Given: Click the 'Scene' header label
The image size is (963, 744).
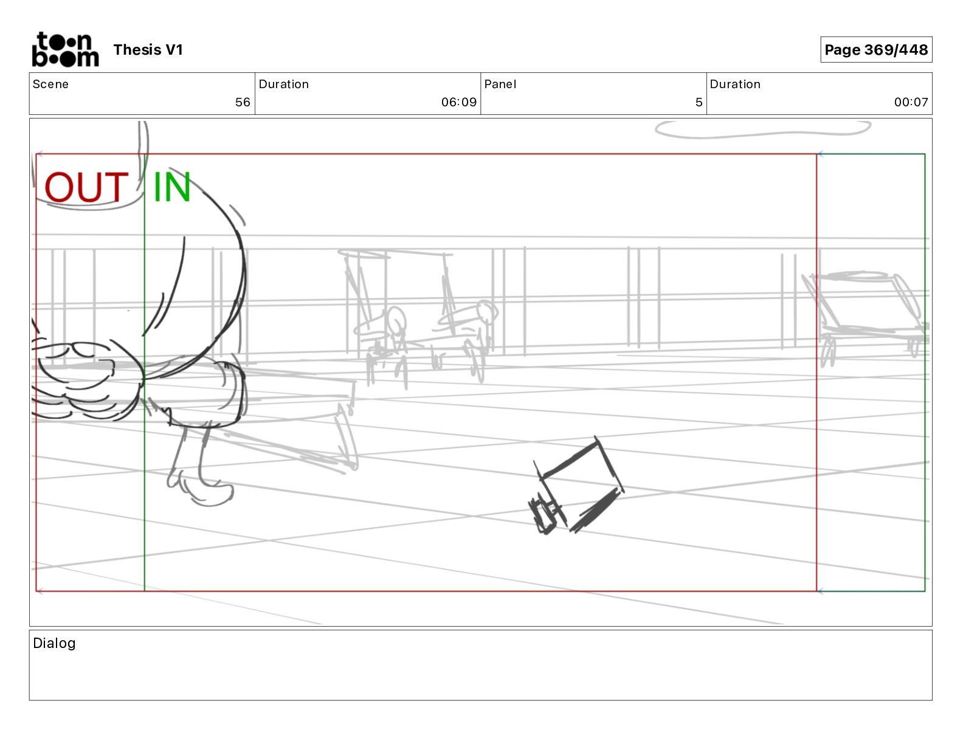Looking at the screenshot, I should tap(50, 84).
